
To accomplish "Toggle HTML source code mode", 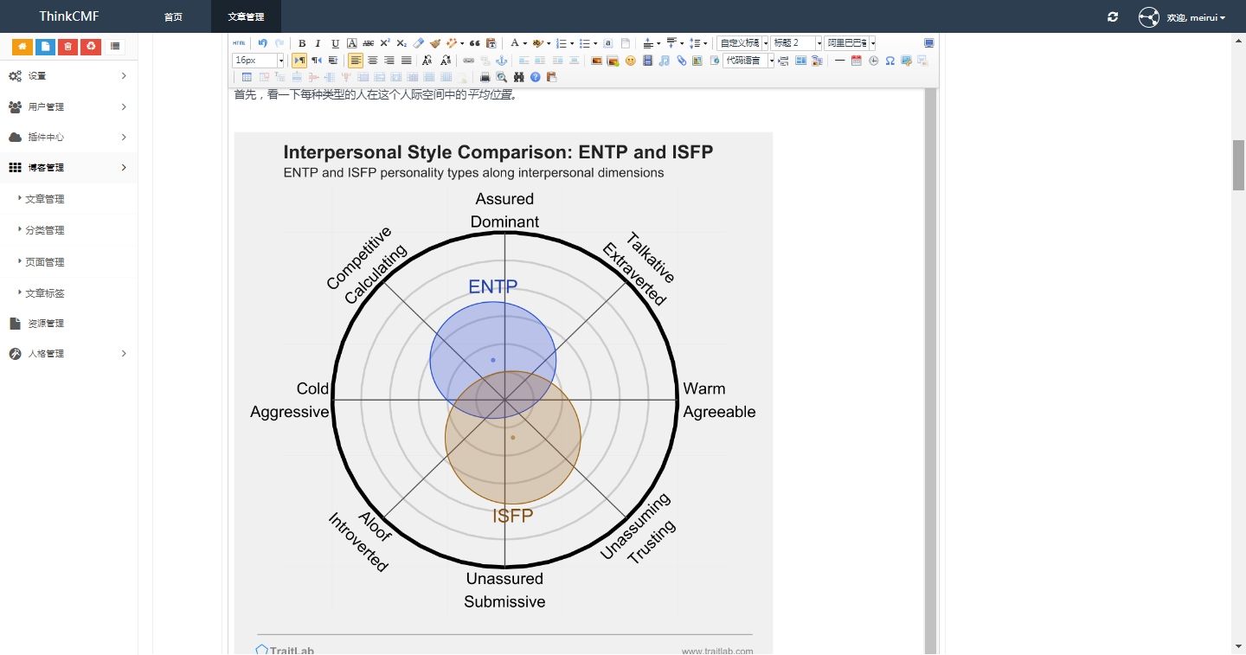I will point(240,43).
